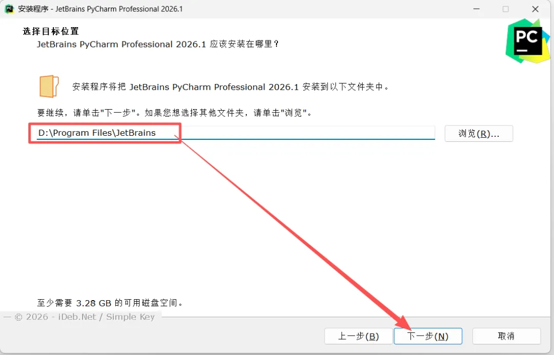The height and width of the screenshot is (355, 554).
Task: Click the text 至少需要 3.28 GB 的可用磁盘空间
Action: [110, 303]
